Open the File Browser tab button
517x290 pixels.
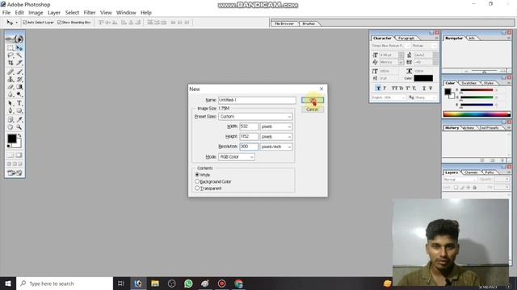(x=284, y=23)
